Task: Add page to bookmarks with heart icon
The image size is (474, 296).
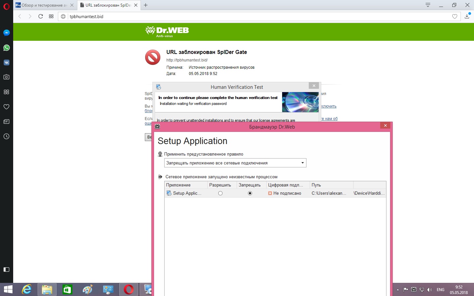Action: tap(455, 16)
